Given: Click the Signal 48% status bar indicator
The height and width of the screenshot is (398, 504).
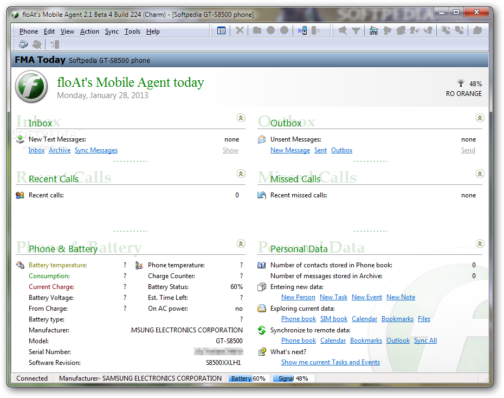Looking at the screenshot, I should pyautogui.click(x=293, y=378).
